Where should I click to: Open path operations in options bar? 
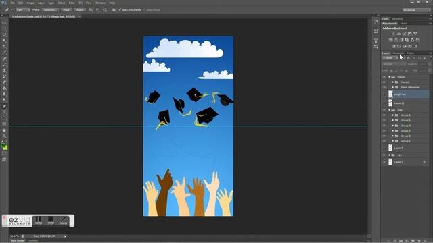(x=91, y=10)
